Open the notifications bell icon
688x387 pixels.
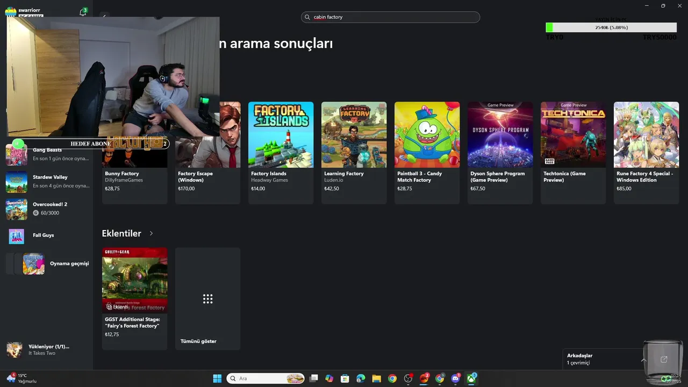83,12
